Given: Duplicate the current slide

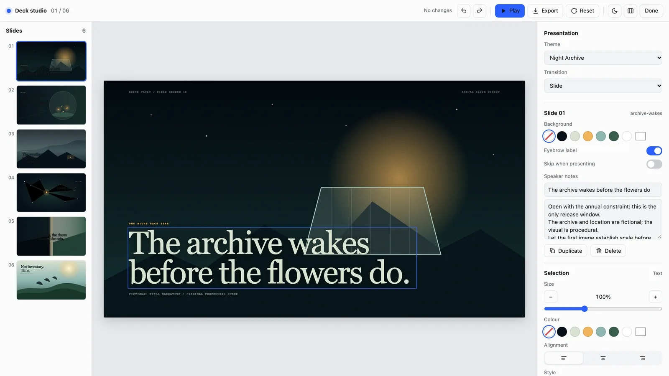Looking at the screenshot, I should (x=565, y=251).
